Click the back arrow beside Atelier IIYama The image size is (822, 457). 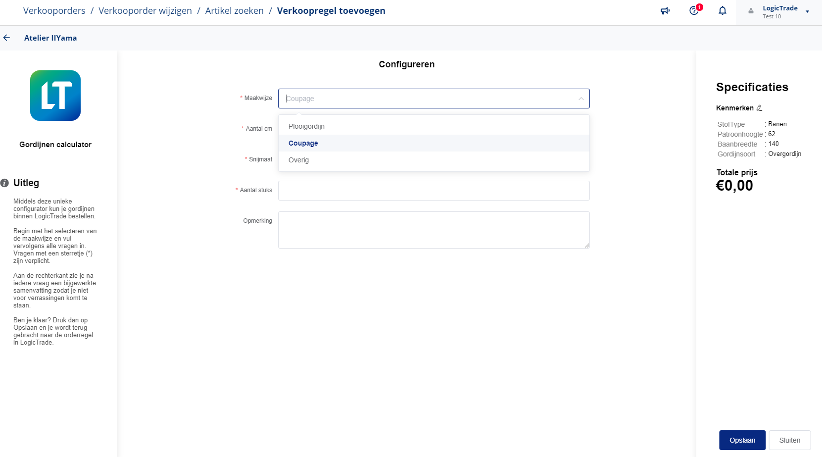[x=7, y=38]
